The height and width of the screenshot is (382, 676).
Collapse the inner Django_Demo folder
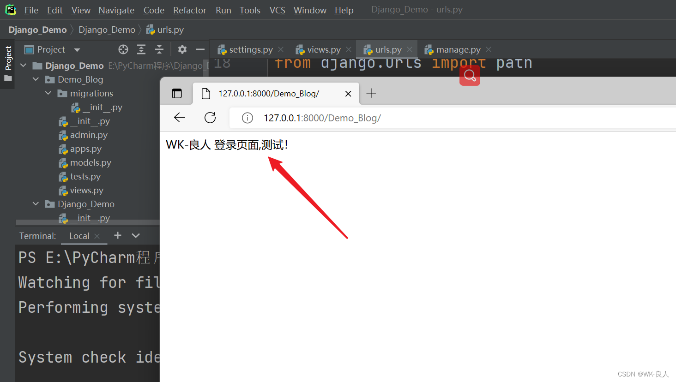coord(36,204)
